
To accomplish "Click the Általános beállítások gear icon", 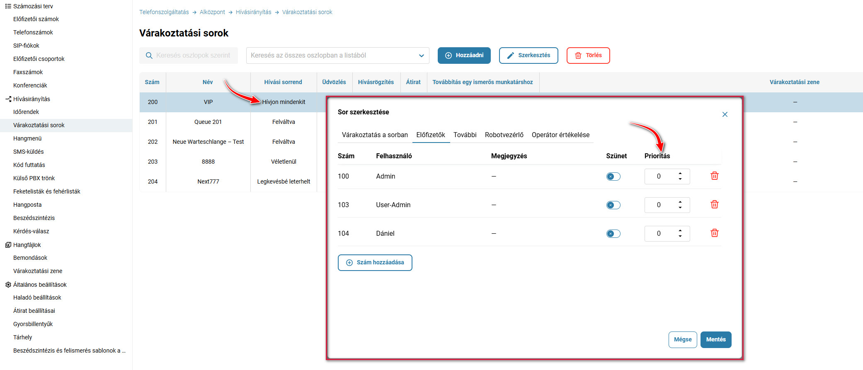I will [8, 285].
